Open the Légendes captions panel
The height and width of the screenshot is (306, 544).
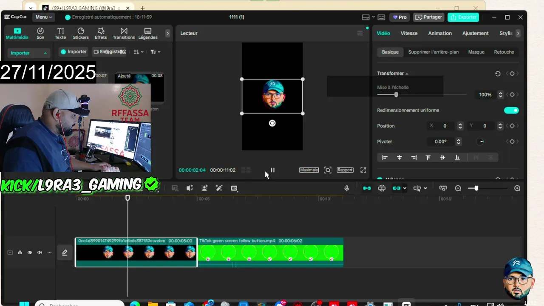coord(148,34)
